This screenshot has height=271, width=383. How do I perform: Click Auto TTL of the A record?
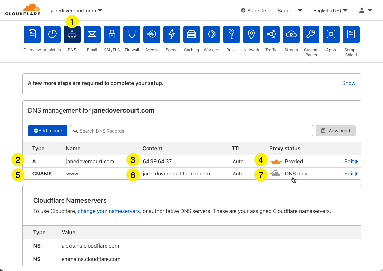238,161
